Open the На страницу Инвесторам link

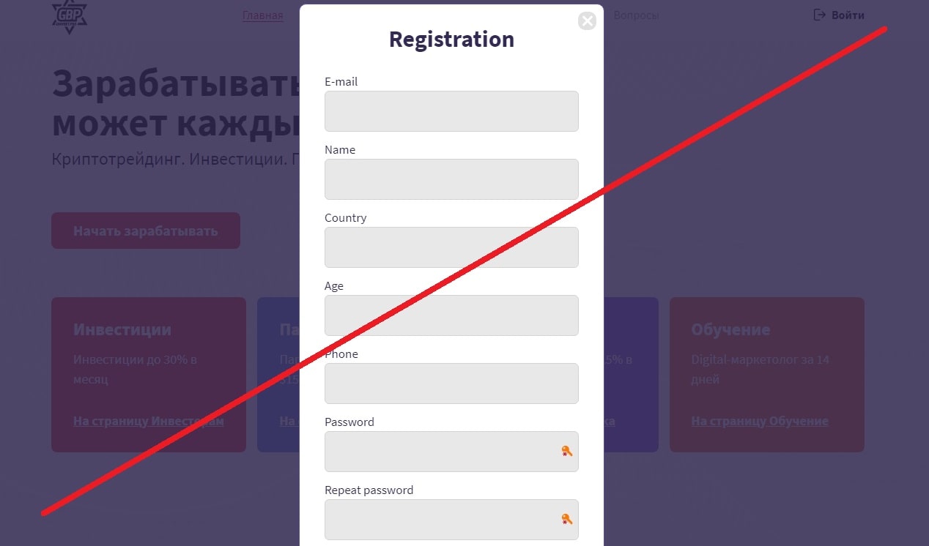[x=149, y=422]
